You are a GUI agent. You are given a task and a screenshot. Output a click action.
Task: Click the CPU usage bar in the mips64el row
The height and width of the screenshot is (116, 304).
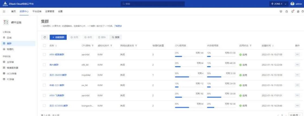(189, 77)
